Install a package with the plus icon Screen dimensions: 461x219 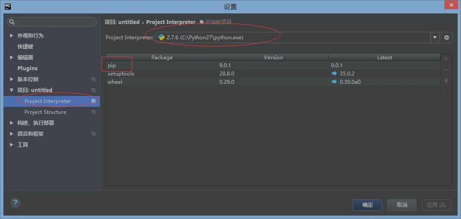coord(446,59)
